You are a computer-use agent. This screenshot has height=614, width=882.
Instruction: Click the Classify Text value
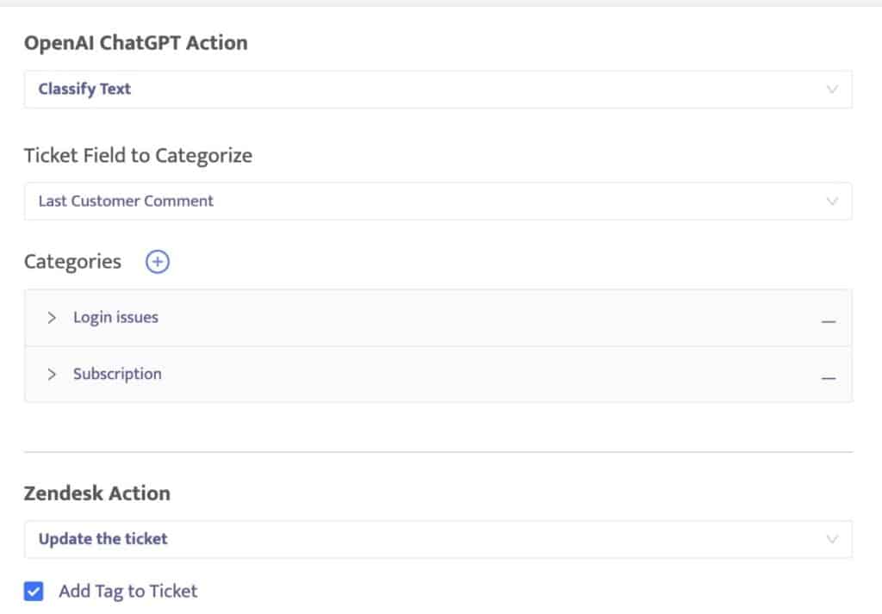pos(85,90)
